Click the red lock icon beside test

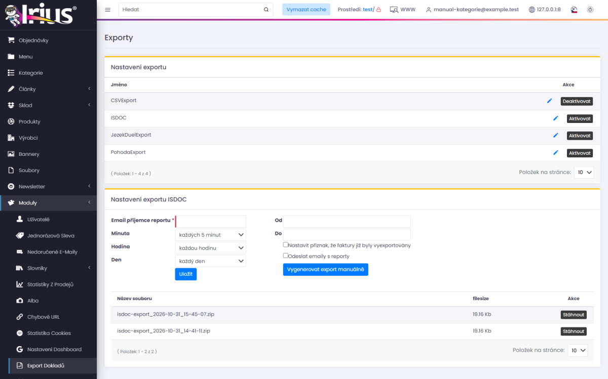coord(378,10)
